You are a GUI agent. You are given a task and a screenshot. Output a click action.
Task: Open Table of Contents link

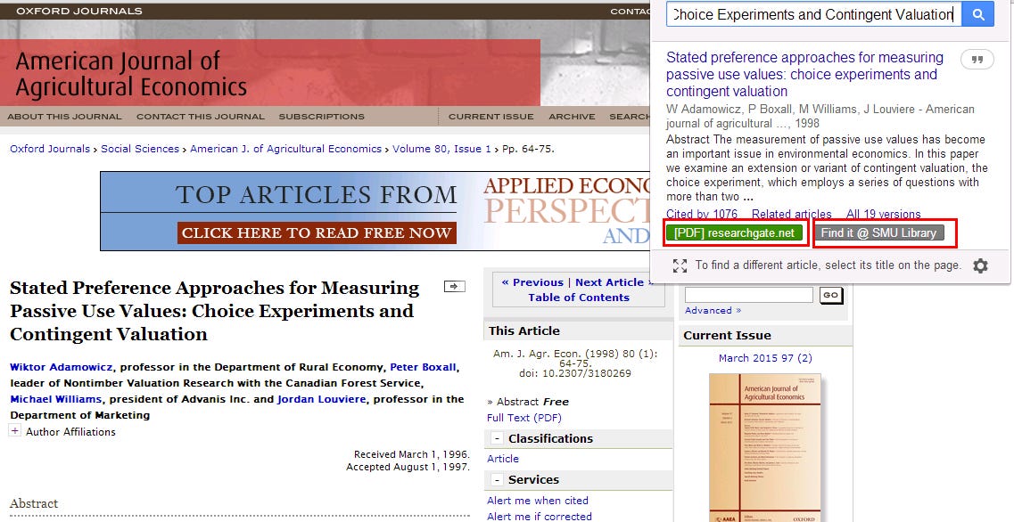579,298
